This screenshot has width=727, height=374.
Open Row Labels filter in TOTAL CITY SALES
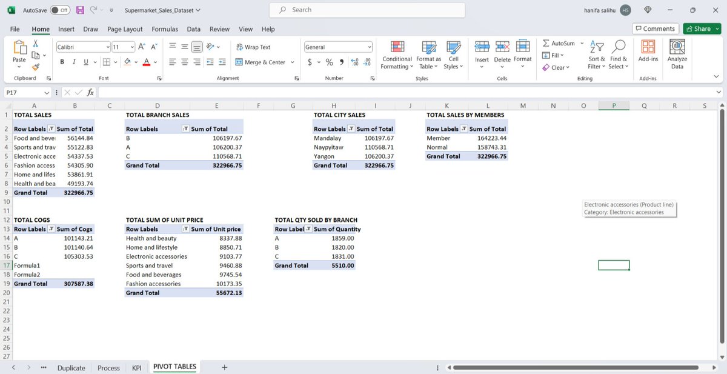(351, 129)
